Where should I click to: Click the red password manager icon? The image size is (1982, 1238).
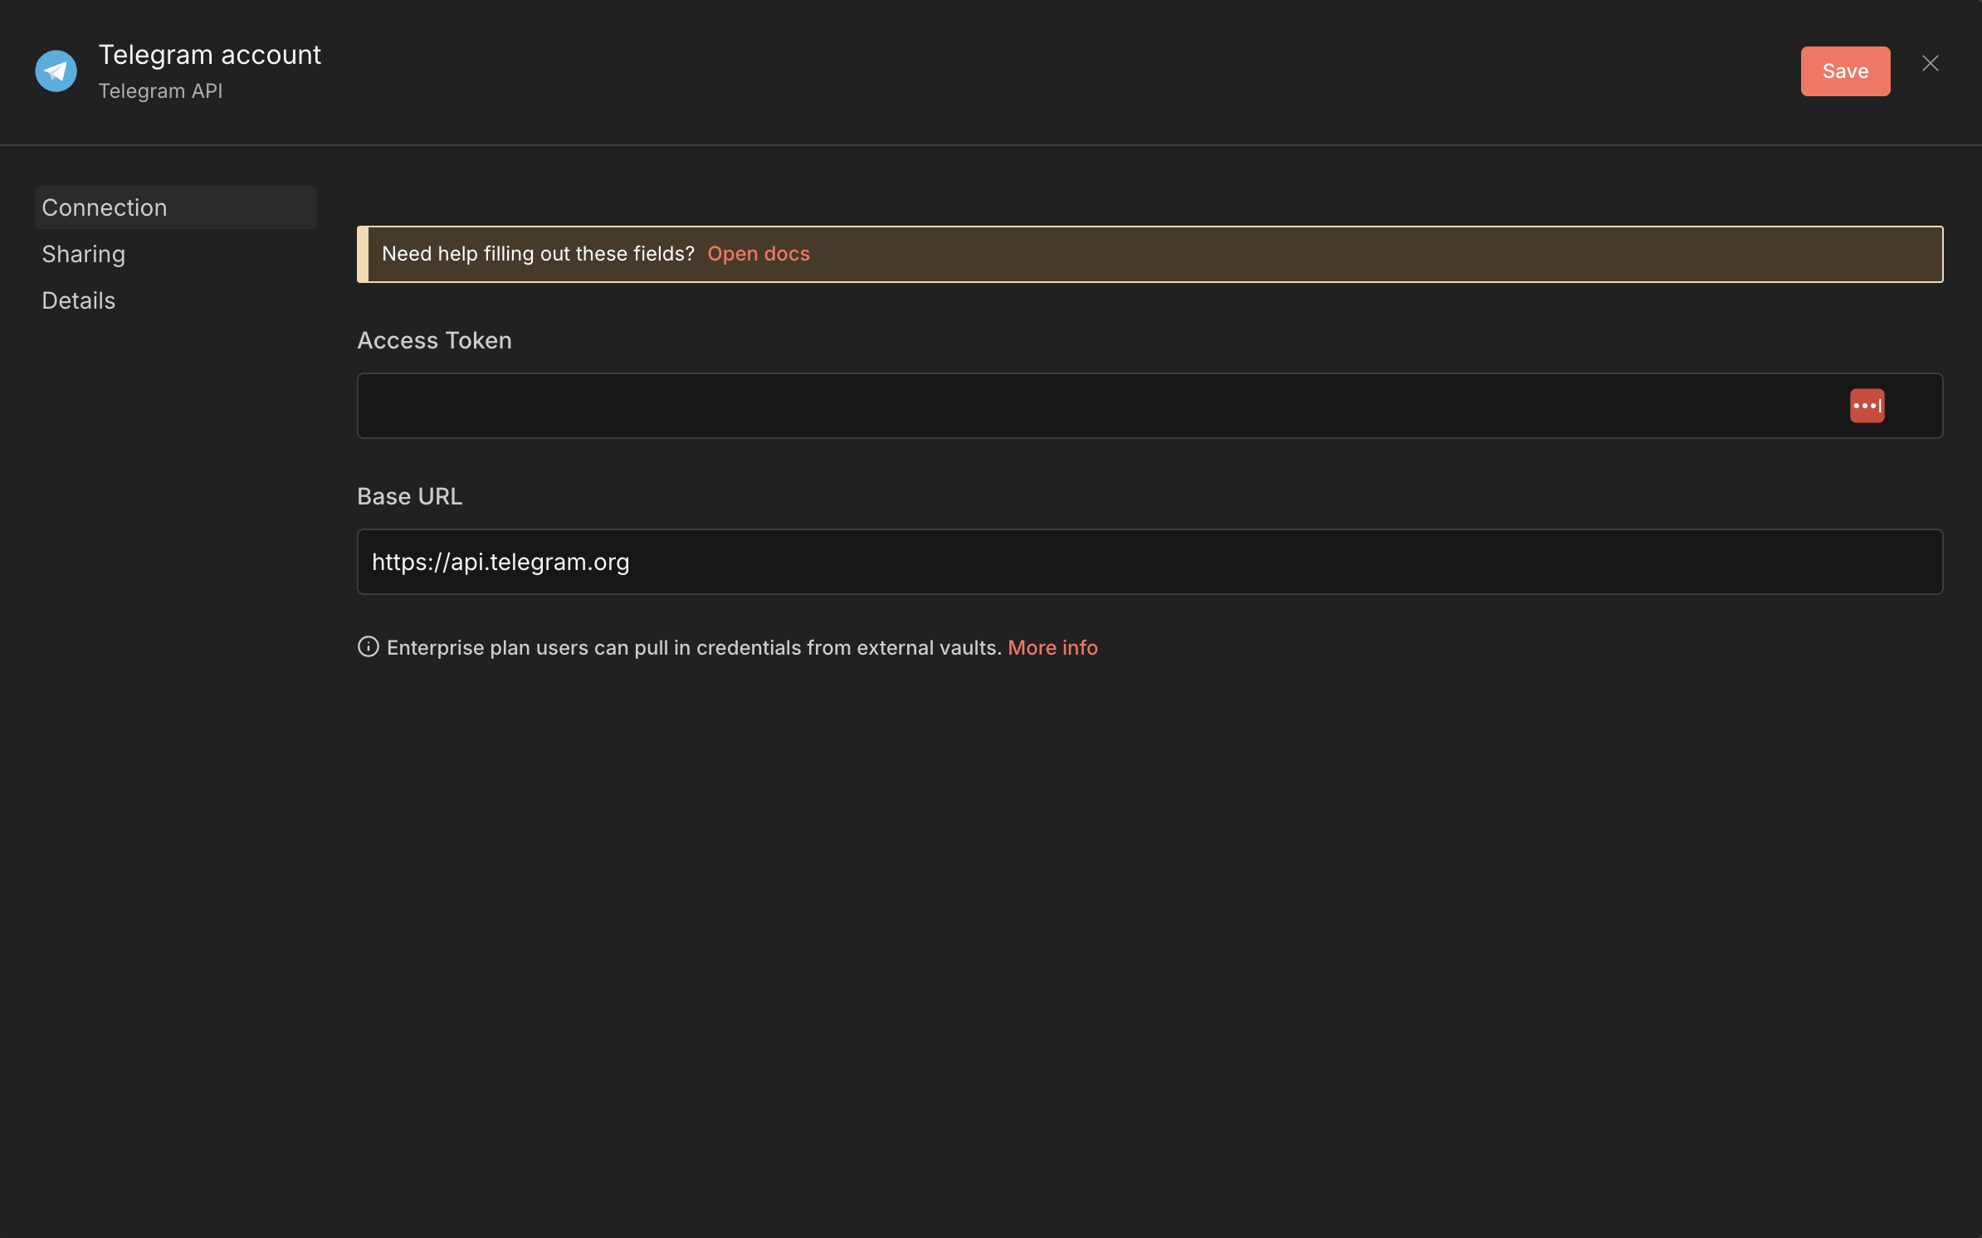click(1867, 406)
